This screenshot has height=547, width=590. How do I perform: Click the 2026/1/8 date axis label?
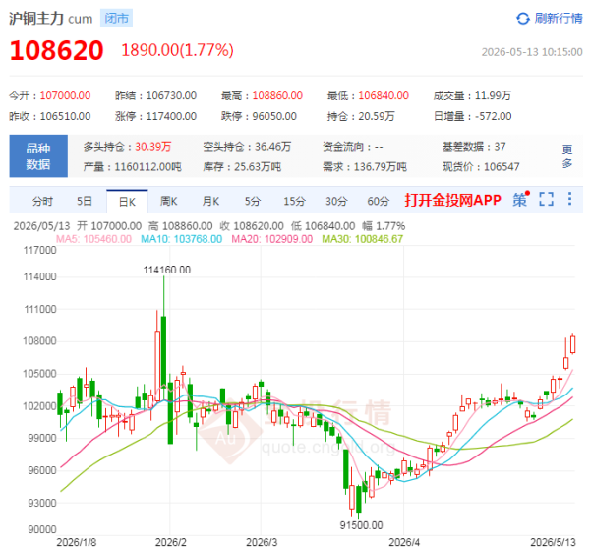pos(77,542)
